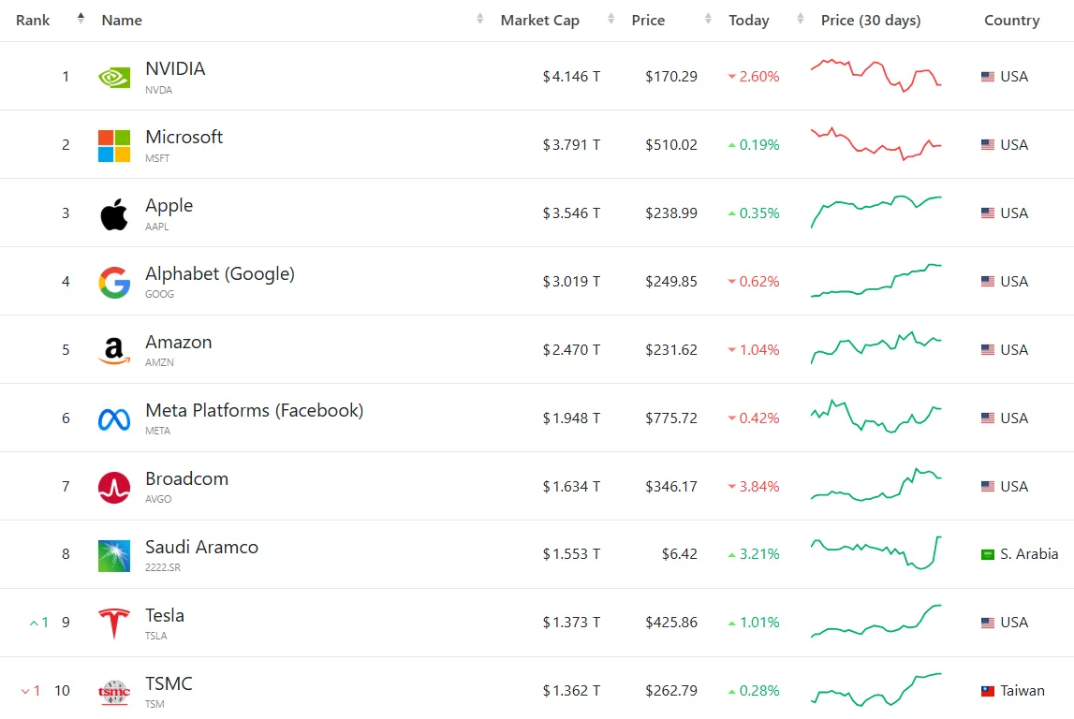Open Saudi Aramco's 30-day price chart
1074x719 pixels.
876,553
